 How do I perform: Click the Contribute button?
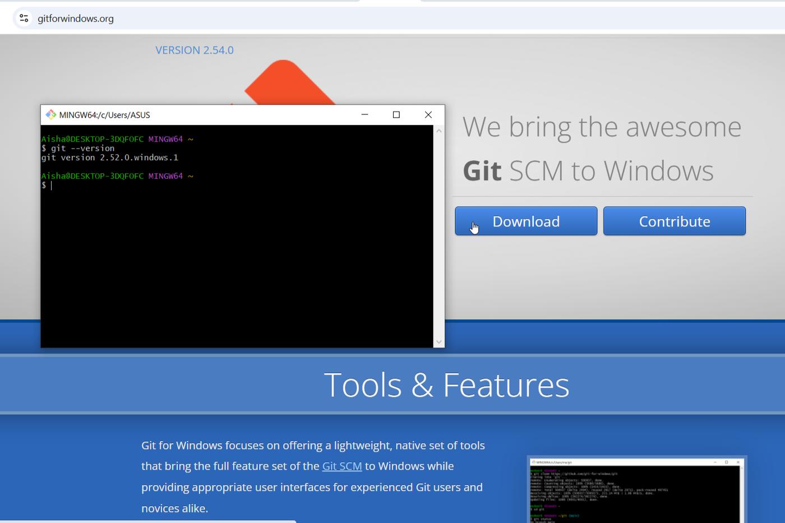pyautogui.click(x=675, y=221)
